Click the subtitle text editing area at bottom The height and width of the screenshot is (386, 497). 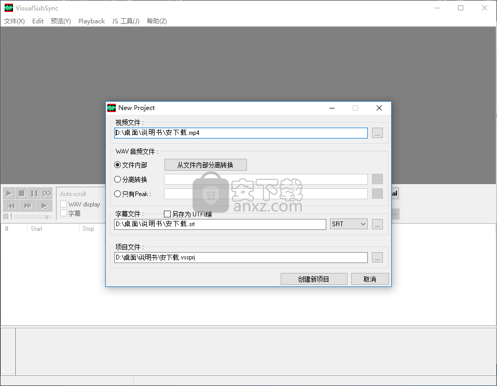[256, 351]
